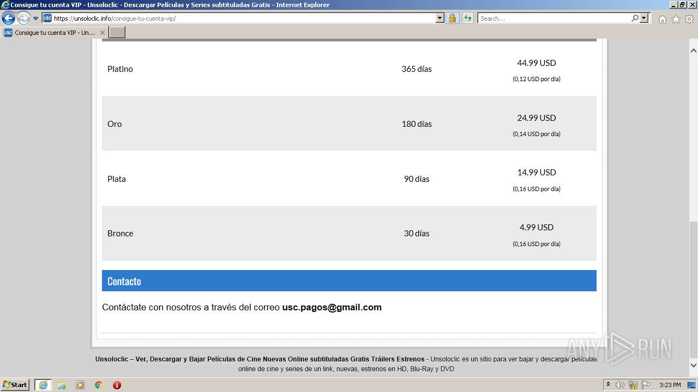Expand the address bar autocomplete dropdown
698x392 pixels.
(x=440, y=18)
